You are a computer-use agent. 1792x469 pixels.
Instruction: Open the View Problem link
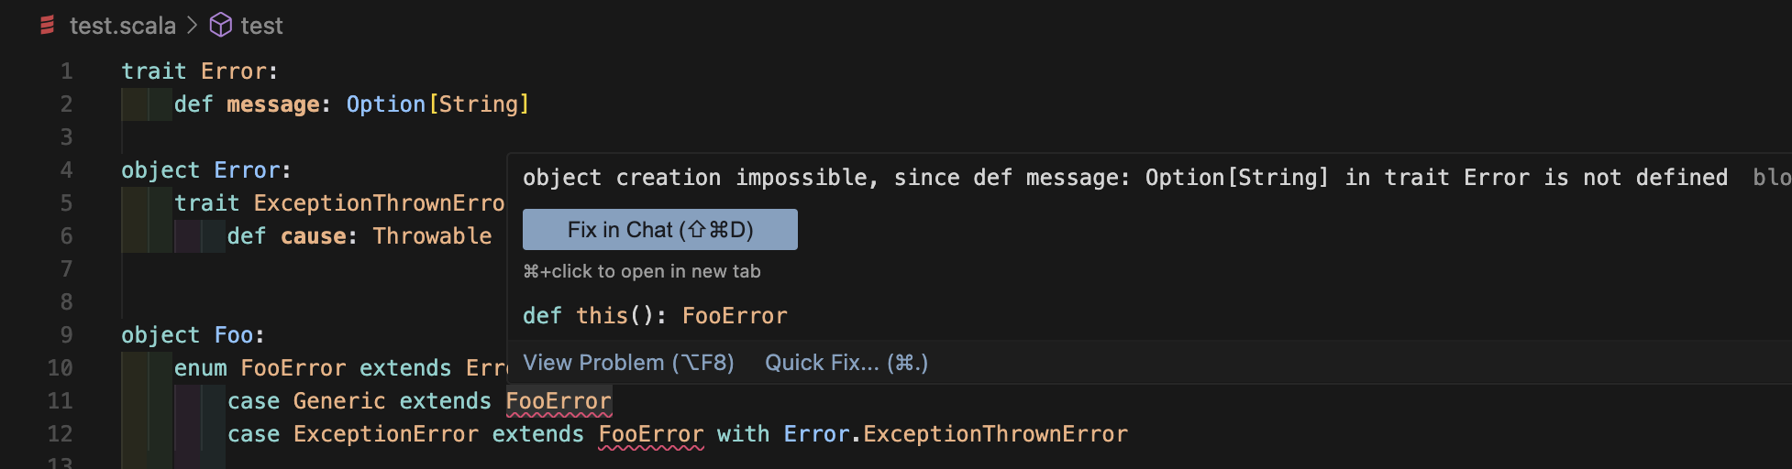pos(628,363)
